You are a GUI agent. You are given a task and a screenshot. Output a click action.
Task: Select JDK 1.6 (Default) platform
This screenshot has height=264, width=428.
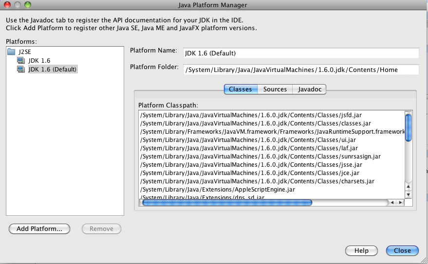(53, 69)
